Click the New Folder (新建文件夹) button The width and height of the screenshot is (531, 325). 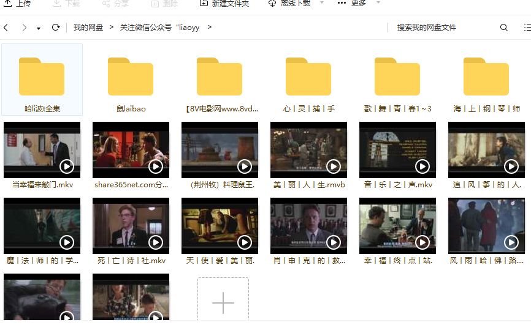tap(224, 4)
